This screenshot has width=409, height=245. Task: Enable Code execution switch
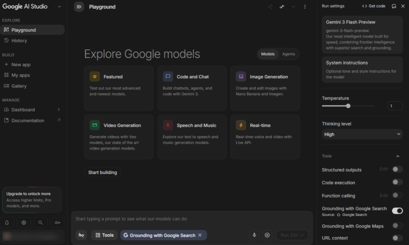click(397, 182)
